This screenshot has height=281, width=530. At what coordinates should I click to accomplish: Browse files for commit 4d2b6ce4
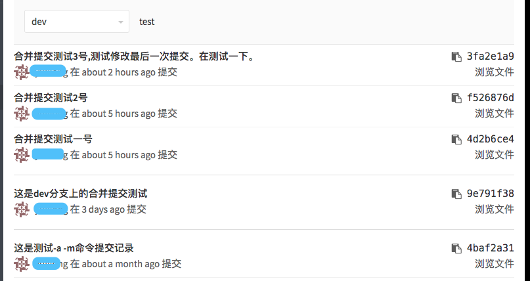tap(494, 155)
